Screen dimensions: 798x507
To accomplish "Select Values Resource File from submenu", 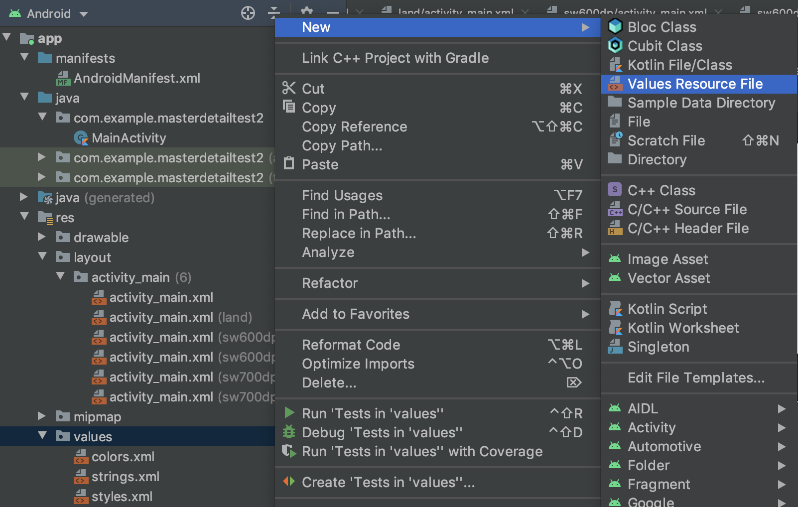I will pyautogui.click(x=699, y=84).
